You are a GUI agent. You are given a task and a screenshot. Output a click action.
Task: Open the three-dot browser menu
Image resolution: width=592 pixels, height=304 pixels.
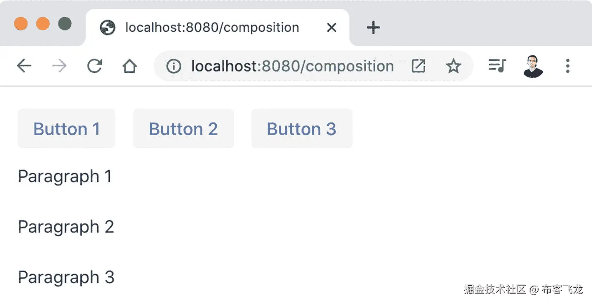pyautogui.click(x=567, y=66)
